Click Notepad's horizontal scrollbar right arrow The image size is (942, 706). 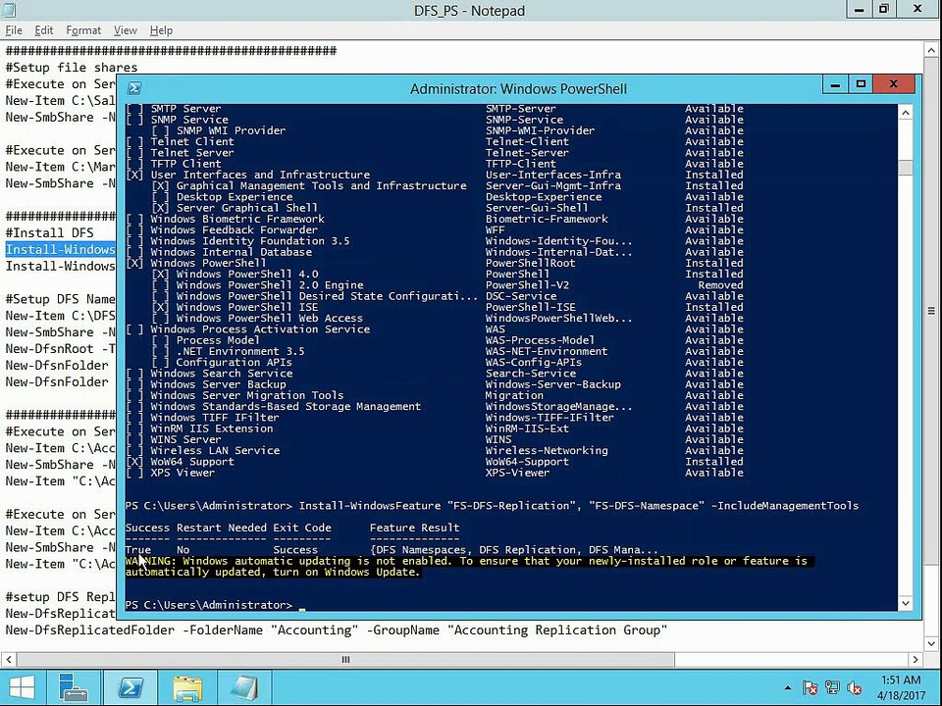click(x=915, y=659)
